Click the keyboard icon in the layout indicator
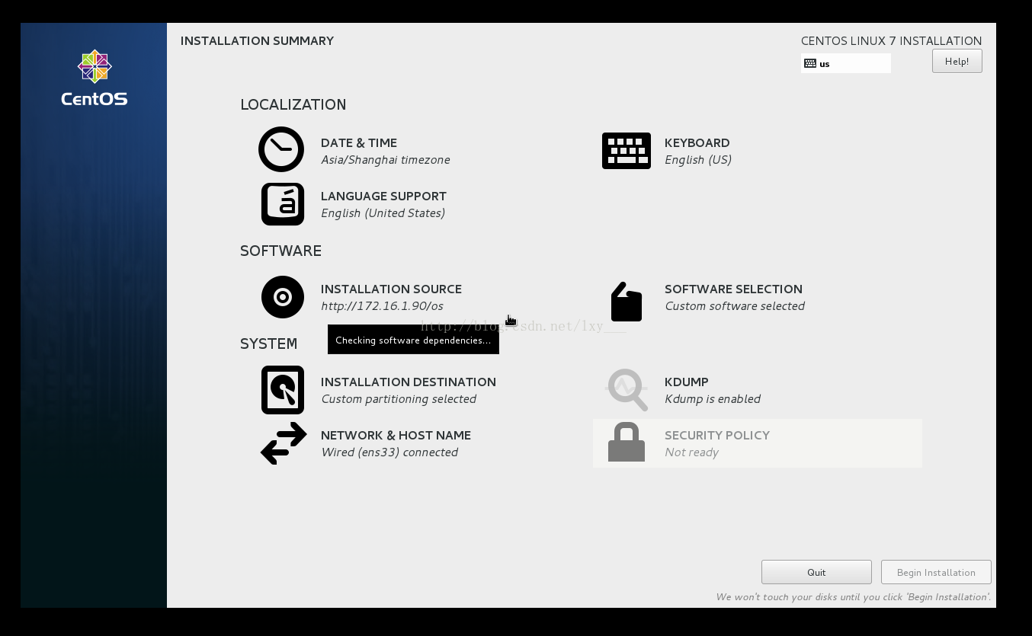 click(x=810, y=64)
